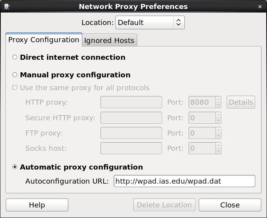Open HTTP proxy Details

pos(241,102)
